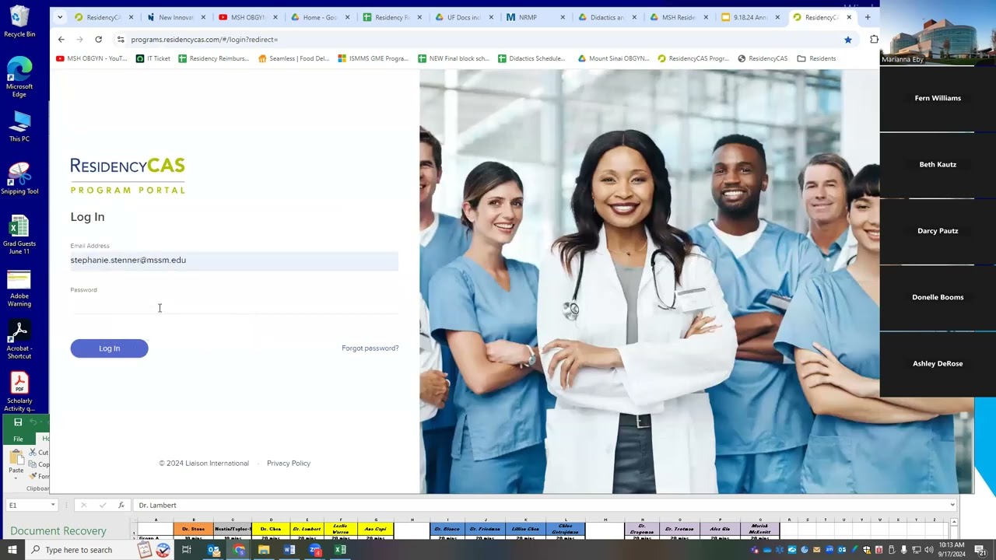Switch to the 9.18.24 Annual tab

coord(750,17)
